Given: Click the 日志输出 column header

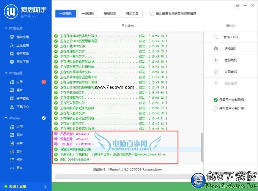Looking at the screenshot, I should point(127,26).
